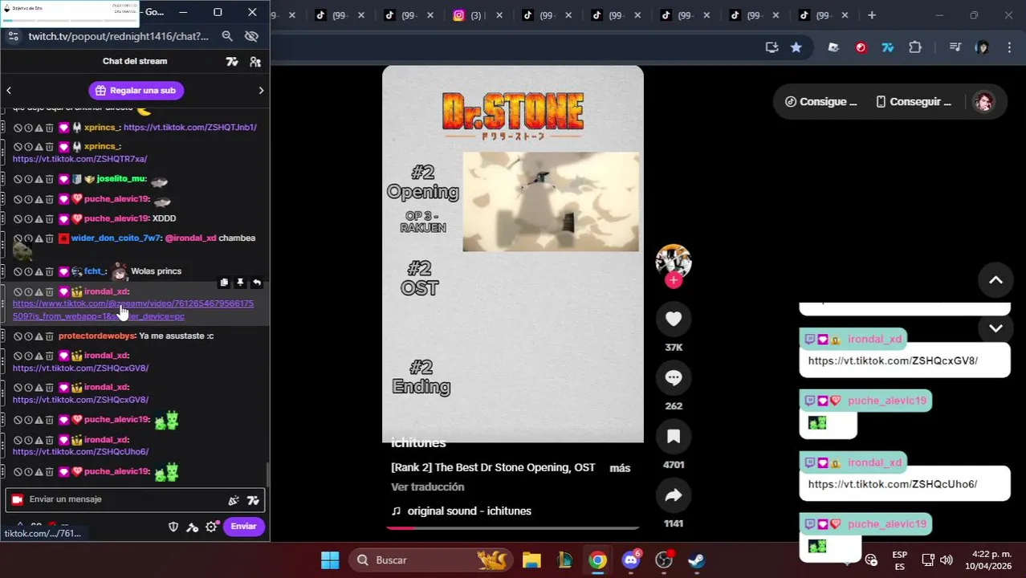Viewport: 1026px width, 578px height.
Task: Click the install app icon in address bar
Action: (772, 47)
